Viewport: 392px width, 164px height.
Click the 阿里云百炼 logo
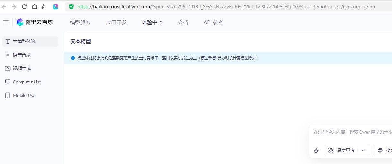(35, 22)
